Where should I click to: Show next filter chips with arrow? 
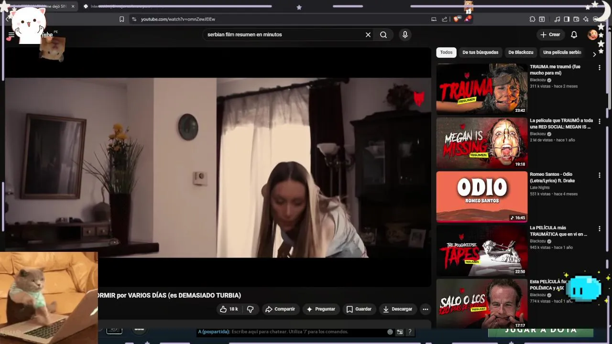[594, 54]
